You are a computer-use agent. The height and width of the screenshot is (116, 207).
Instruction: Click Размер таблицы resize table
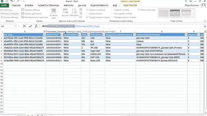[9, 17]
